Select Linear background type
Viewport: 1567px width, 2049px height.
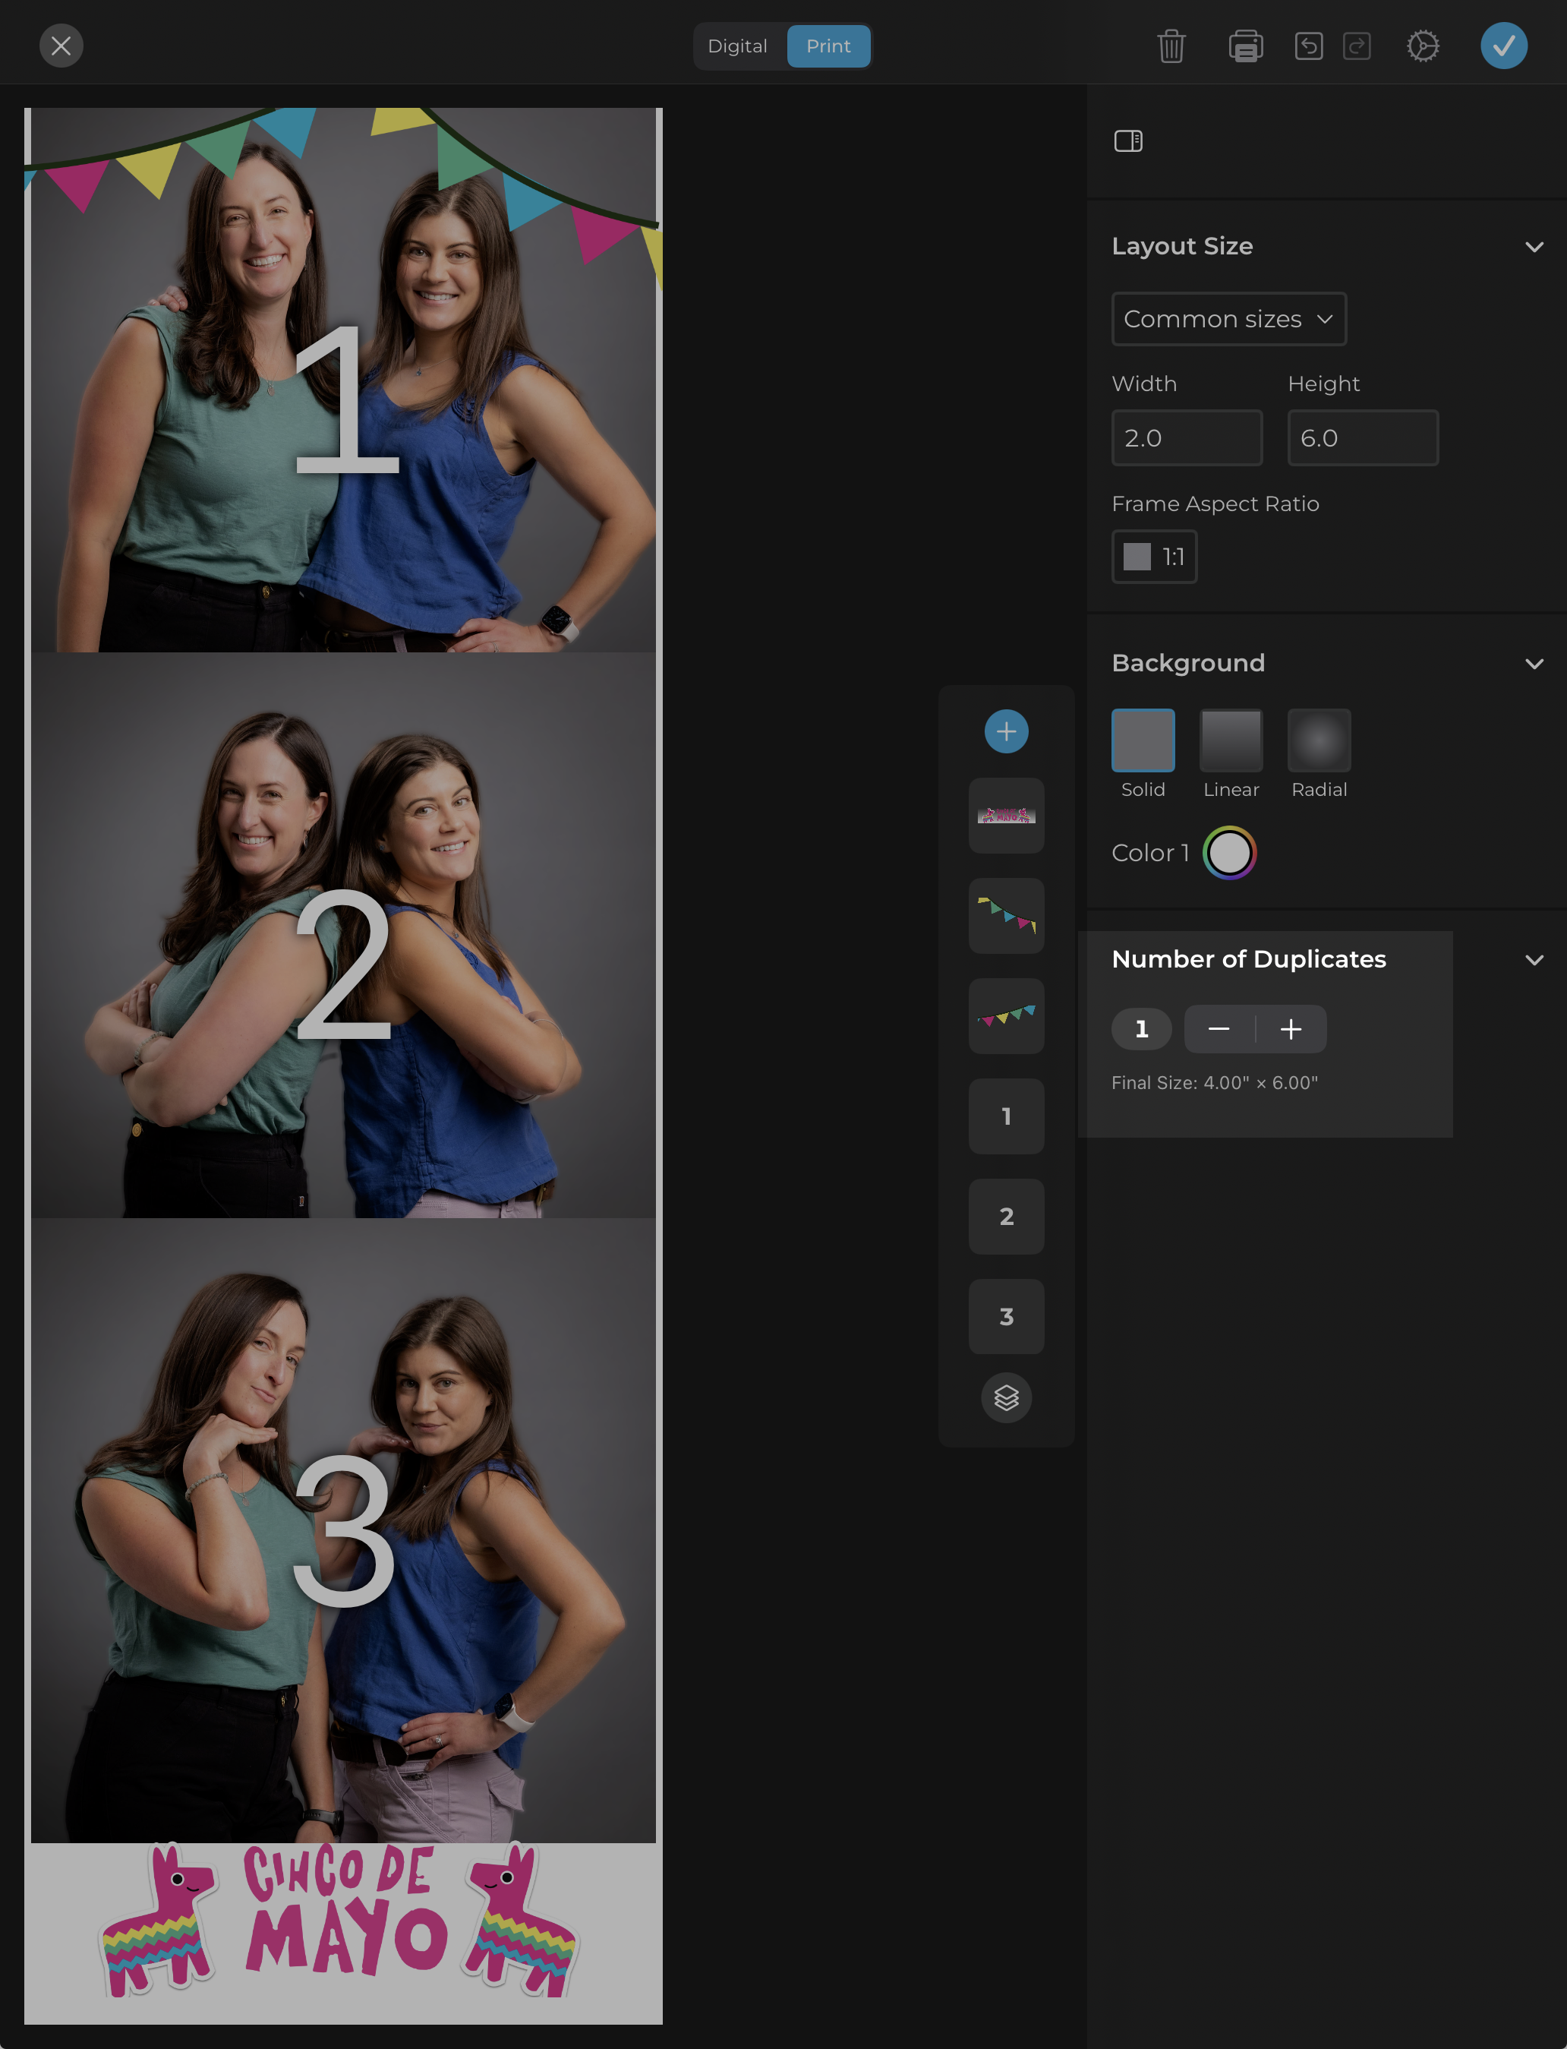1230,741
